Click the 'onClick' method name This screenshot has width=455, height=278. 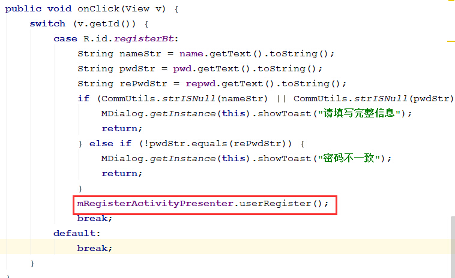98,8
